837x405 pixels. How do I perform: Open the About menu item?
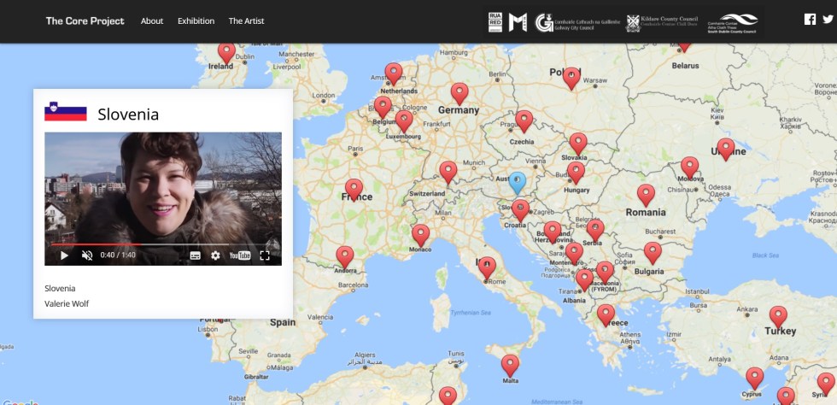click(152, 21)
